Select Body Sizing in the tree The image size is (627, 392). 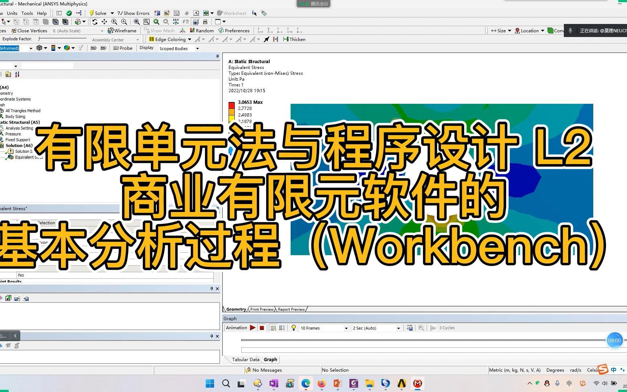tap(15, 117)
